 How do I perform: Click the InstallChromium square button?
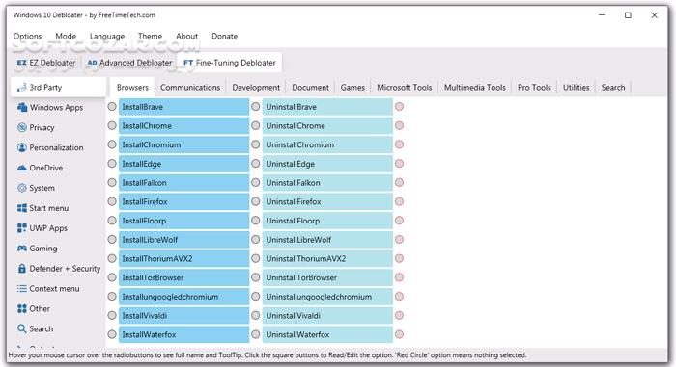click(x=184, y=144)
